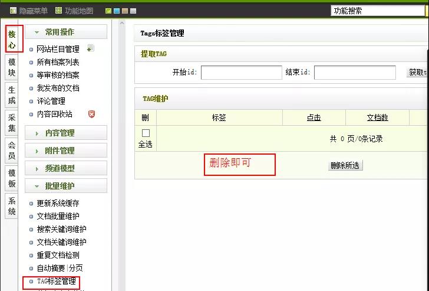The image size is (429, 291).
Task: Open TAG标签管理 menu link
Action: tap(57, 281)
